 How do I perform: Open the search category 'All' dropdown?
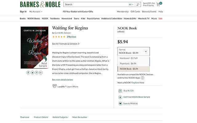tap(131, 5)
